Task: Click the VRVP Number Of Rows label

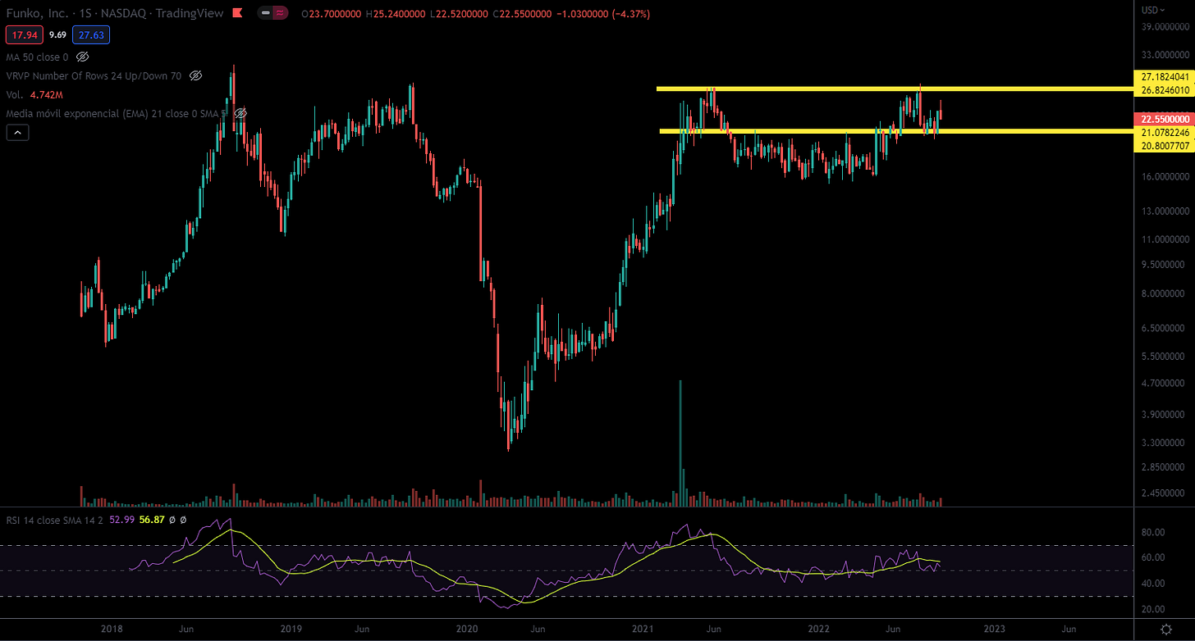Action: coord(94,75)
